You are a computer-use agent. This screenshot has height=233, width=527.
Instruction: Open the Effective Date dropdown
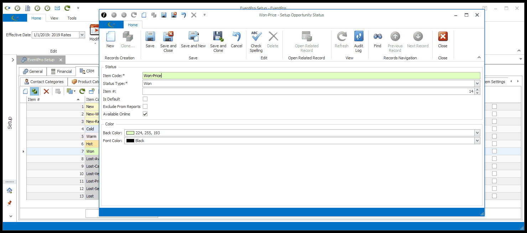click(x=82, y=35)
